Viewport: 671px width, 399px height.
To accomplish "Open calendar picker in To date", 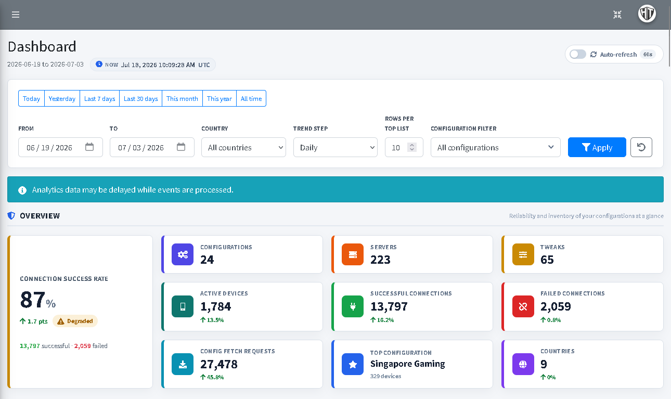I will (181, 147).
